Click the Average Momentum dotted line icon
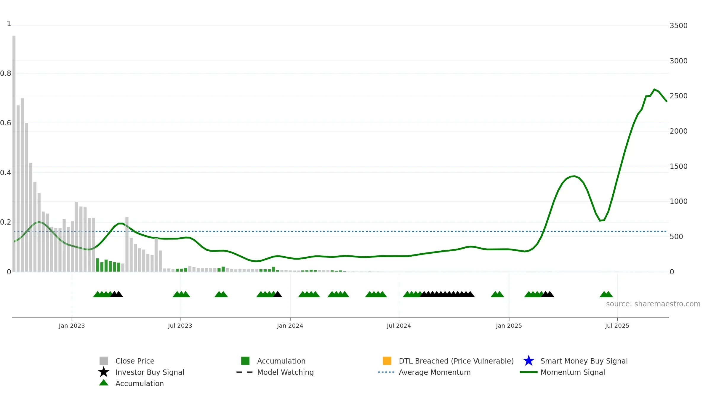Viewport: 711px width, 400px height. click(x=386, y=372)
